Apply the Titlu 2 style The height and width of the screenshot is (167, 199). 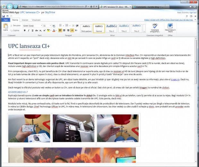pos(124,28)
